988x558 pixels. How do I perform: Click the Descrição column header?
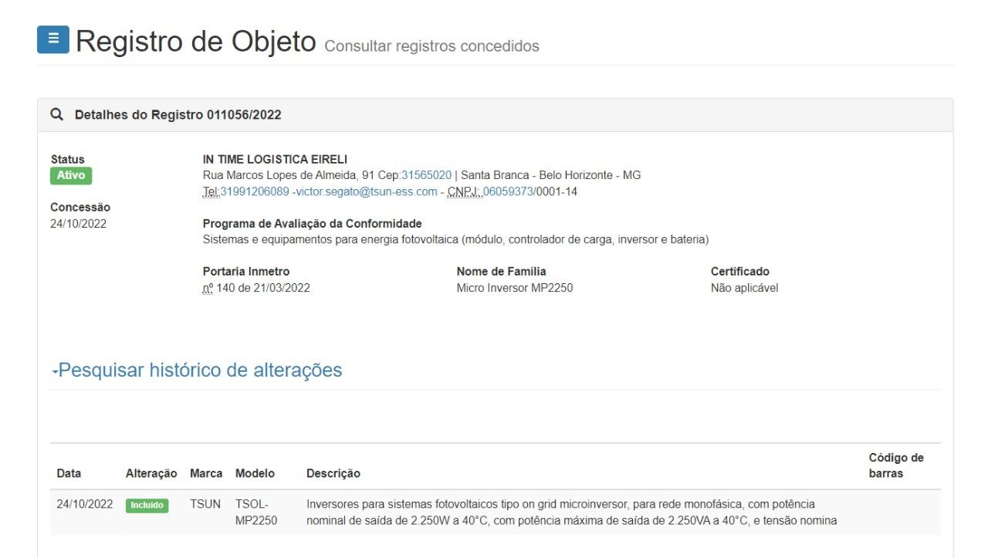click(333, 473)
